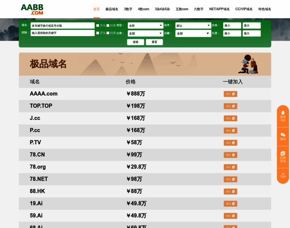Screen dimensions: 290x228
Task: Click the 批量复制 batch copy icon
Action: 283,157
